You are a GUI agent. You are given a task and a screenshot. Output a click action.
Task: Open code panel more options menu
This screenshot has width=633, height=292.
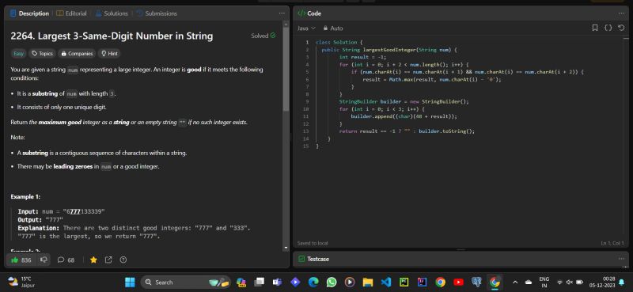point(621,13)
